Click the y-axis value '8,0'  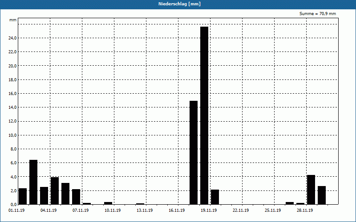click(x=13, y=149)
